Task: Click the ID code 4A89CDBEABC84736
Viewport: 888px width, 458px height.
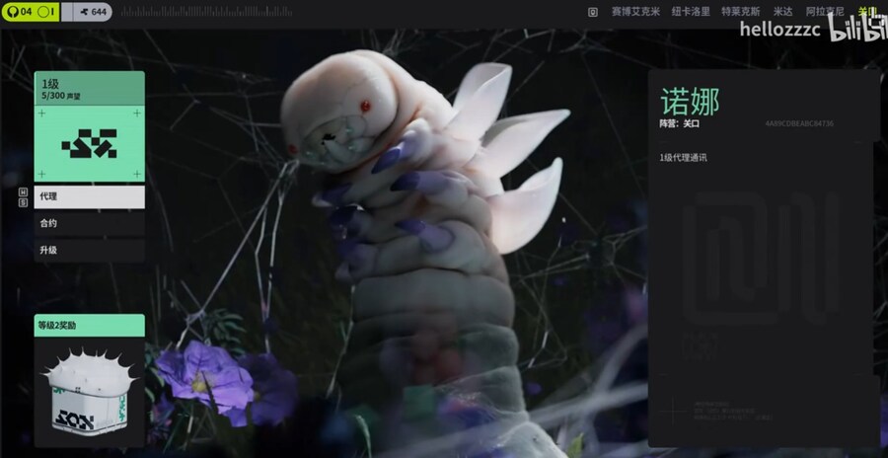Action: pos(799,123)
